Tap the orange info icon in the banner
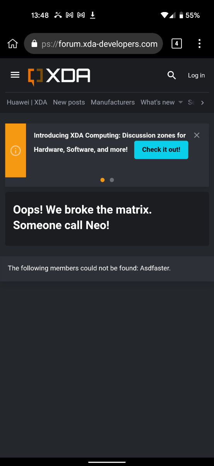Image resolution: width=214 pixels, height=466 pixels. click(15, 151)
